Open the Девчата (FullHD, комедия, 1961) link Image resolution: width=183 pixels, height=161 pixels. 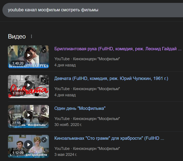pyautogui.click(x=111, y=79)
